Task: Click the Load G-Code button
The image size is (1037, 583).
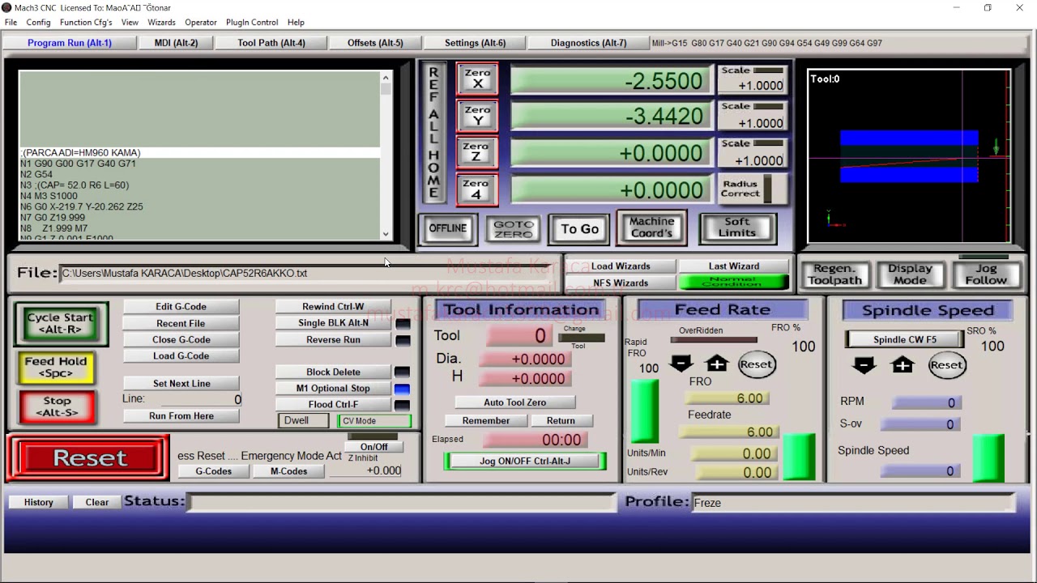Action: coord(181,356)
